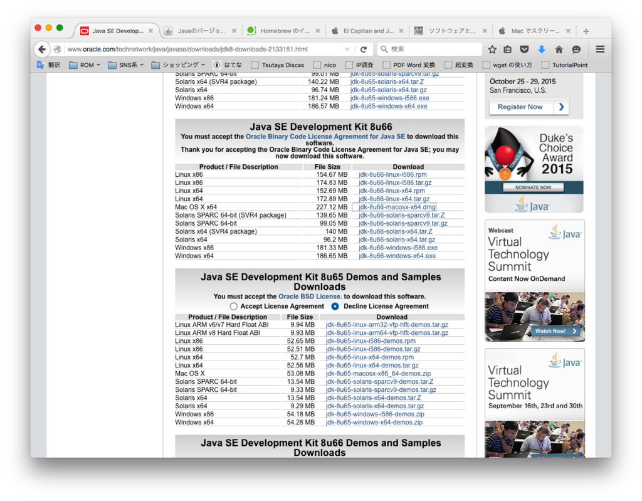Open a new tab with the plus icon

[586, 31]
